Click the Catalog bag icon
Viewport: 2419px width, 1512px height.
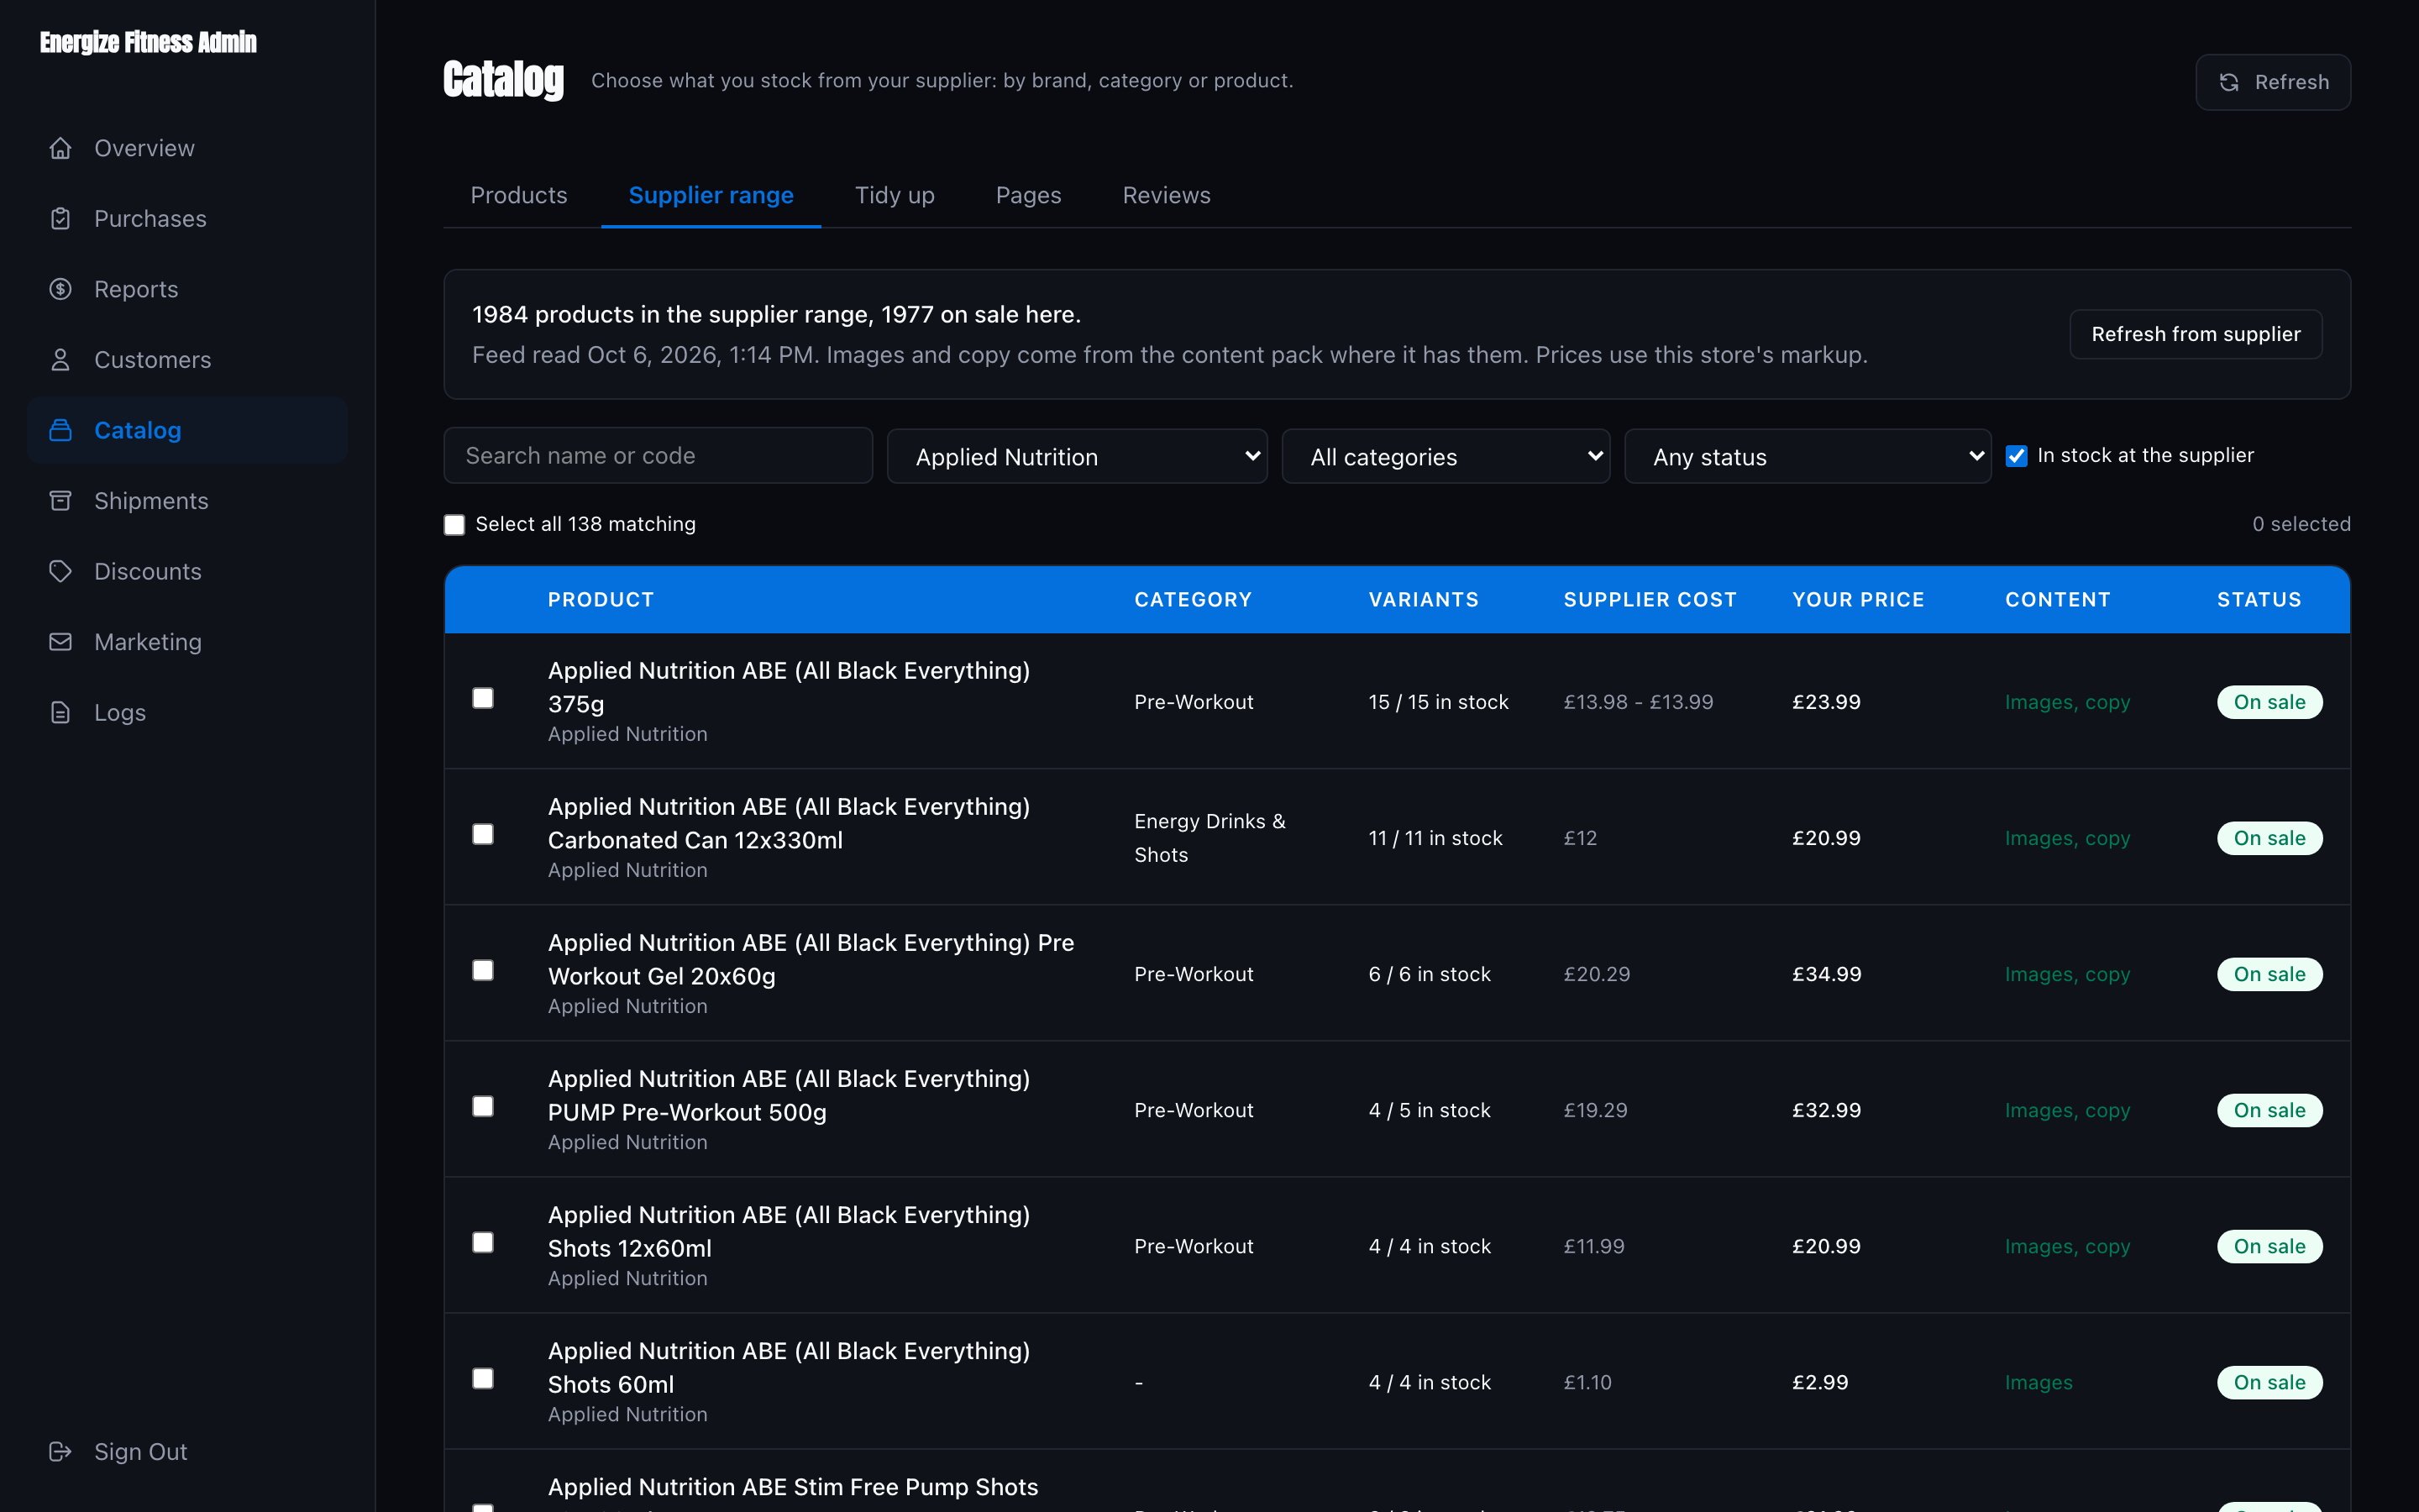(x=60, y=430)
